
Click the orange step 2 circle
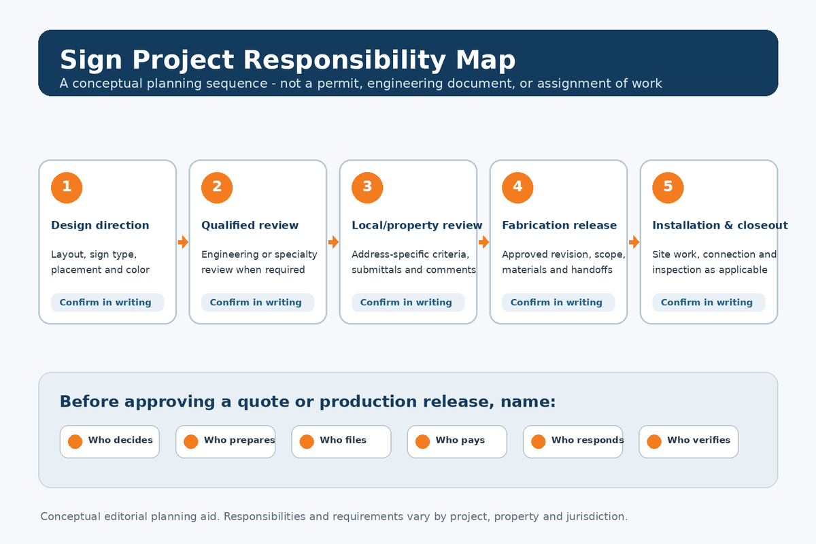[x=217, y=187]
